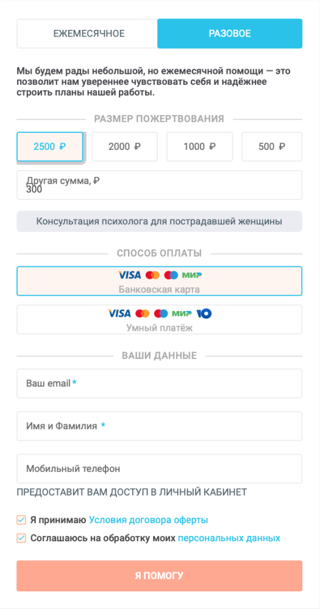Click the Maestro logo in Банковская карта option
This screenshot has width=320, height=609.
pos(171,276)
